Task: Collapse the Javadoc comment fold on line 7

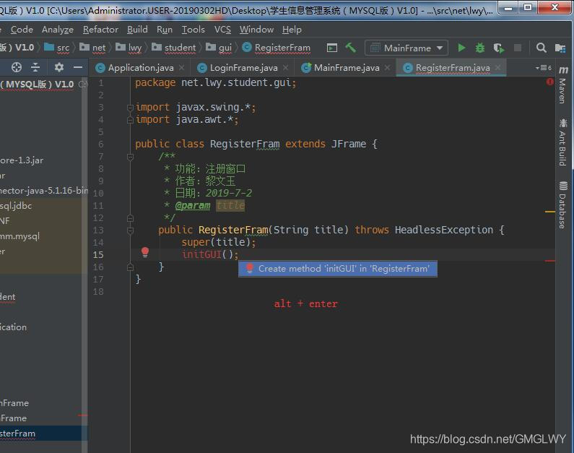Action: point(130,157)
